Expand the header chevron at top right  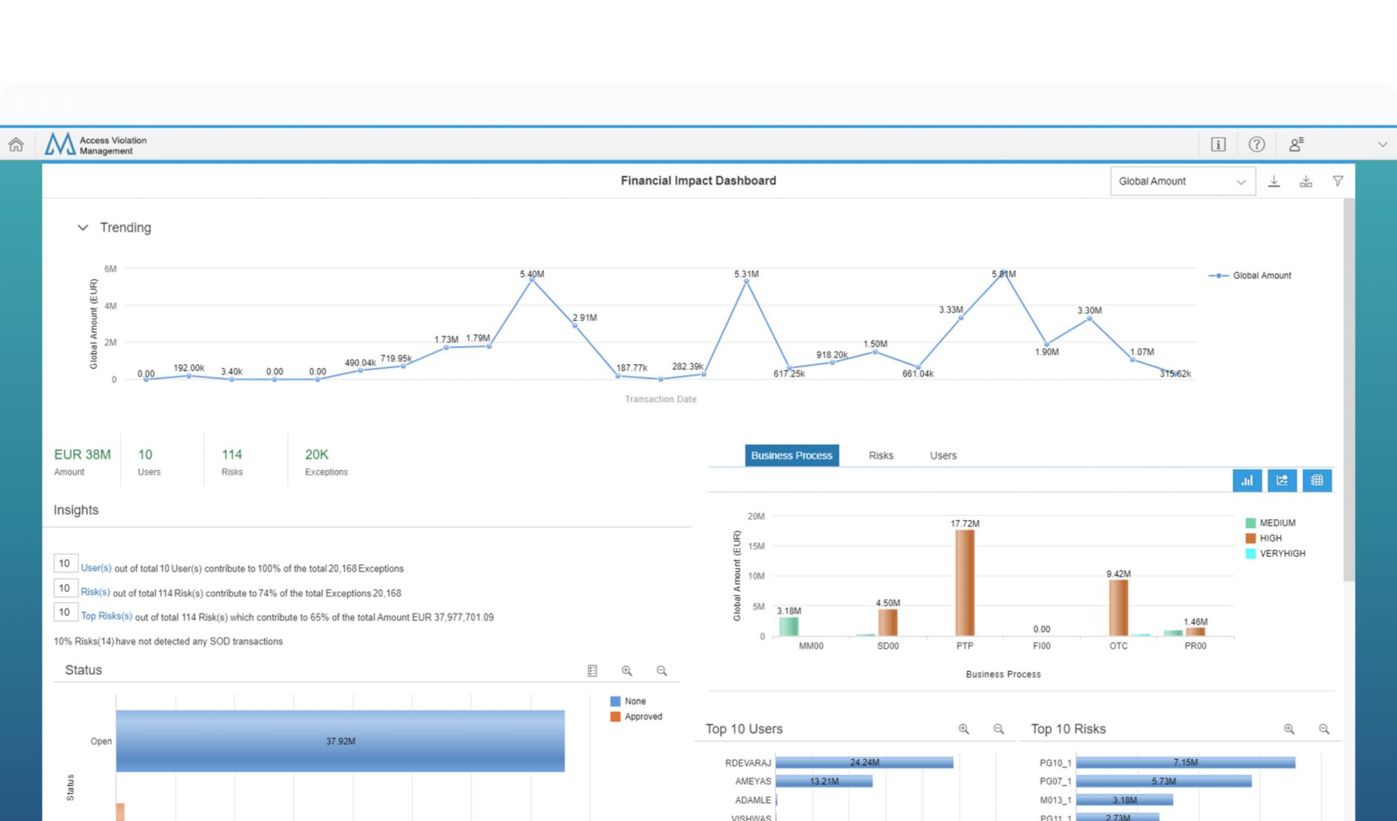coord(1382,145)
